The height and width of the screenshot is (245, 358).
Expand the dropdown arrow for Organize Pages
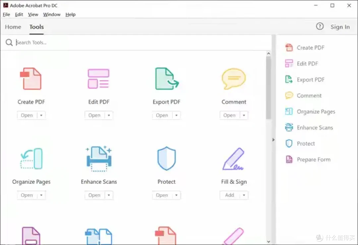pyautogui.click(x=41, y=195)
